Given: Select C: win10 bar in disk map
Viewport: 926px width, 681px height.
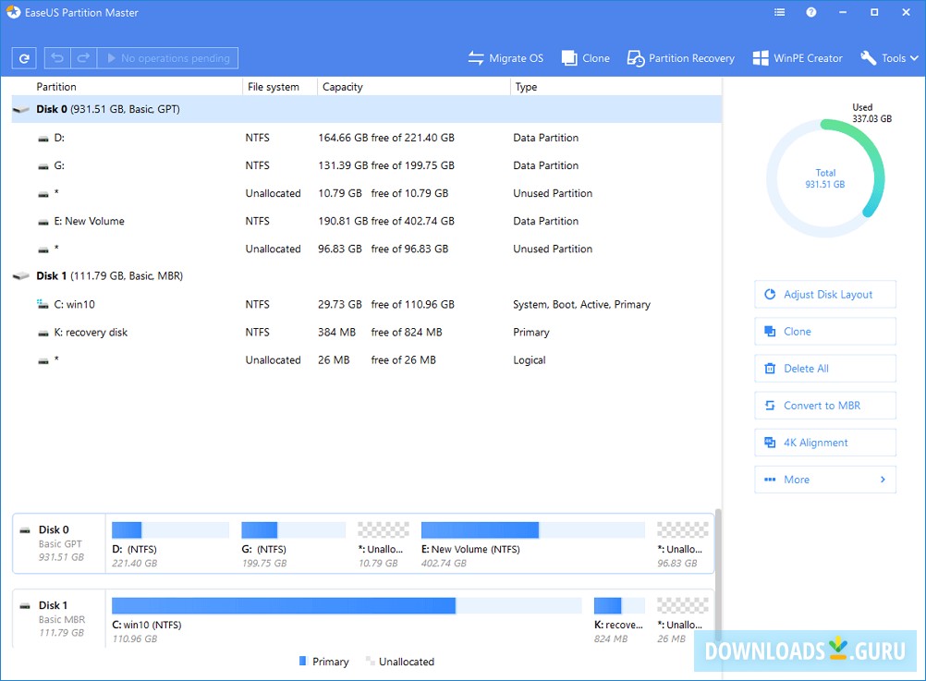Looking at the screenshot, I should [283, 605].
